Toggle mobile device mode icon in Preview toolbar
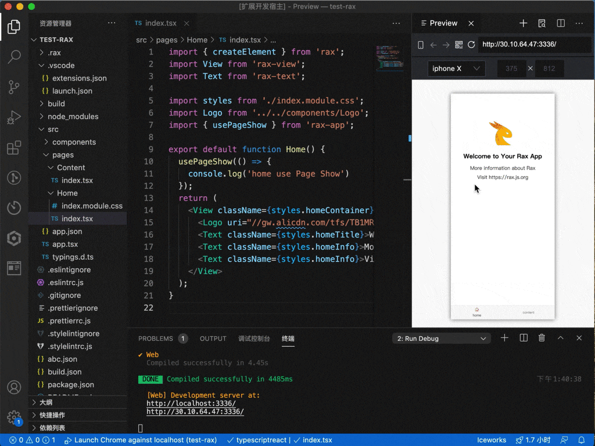595x446 pixels. (421, 45)
